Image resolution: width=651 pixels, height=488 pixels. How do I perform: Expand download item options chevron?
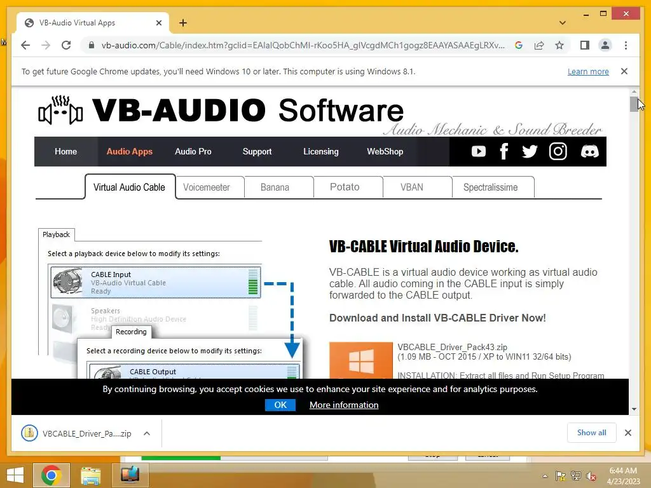pyautogui.click(x=147, y=433)
